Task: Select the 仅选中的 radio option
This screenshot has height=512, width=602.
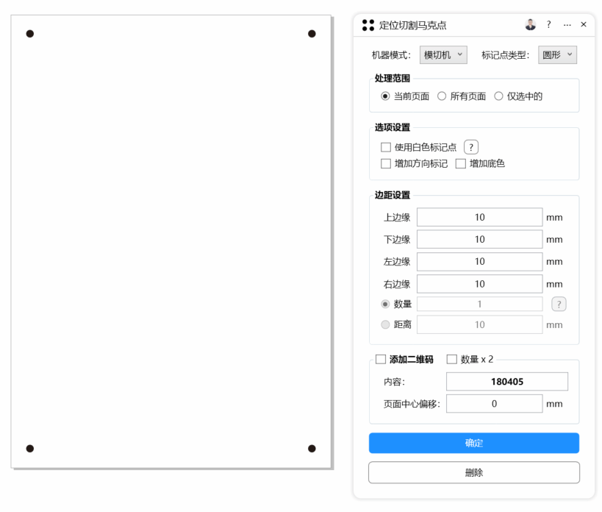Action: (x=498, y=96)
